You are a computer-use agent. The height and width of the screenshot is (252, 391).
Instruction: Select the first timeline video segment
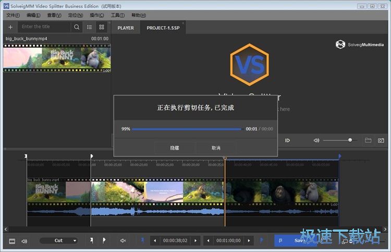[59, 191]
